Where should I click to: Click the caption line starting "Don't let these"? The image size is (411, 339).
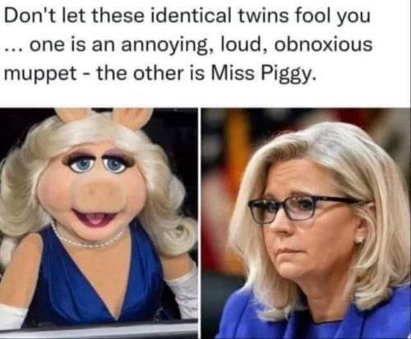coord(187,16)
